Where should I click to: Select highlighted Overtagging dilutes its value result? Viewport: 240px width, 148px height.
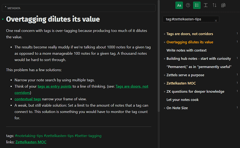(190, 42)
